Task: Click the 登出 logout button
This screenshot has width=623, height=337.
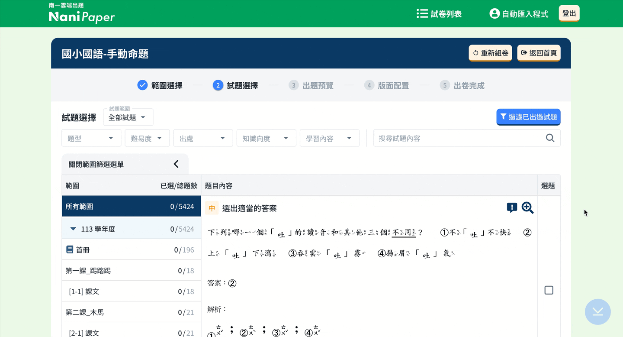Action: (569, 13)
